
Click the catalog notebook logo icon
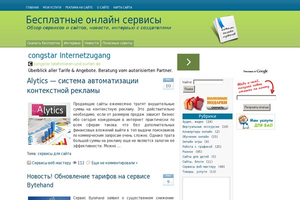[x=225, y=29]
